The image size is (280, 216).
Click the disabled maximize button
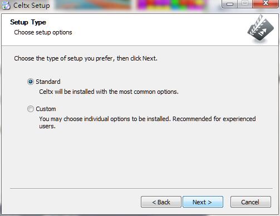point(245,4)
